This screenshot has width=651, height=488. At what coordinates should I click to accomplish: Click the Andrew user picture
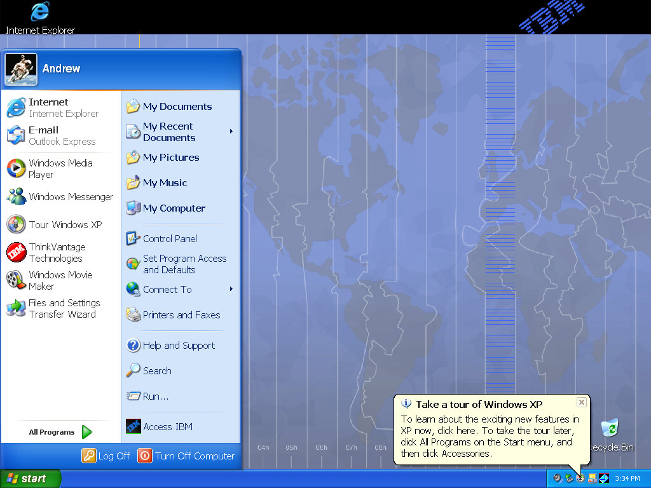[x=21, y=69]
